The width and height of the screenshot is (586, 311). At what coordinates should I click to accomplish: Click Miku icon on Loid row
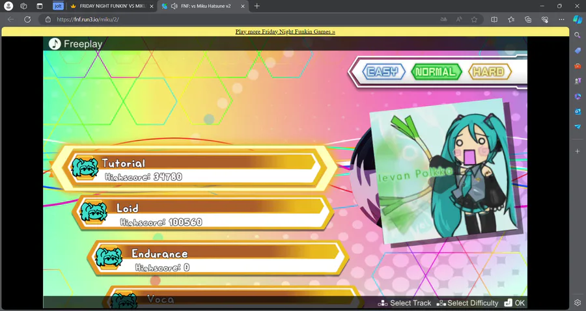(x=93, y=213)
